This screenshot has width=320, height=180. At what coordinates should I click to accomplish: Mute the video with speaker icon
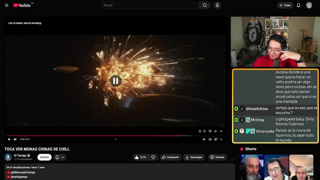15,139
